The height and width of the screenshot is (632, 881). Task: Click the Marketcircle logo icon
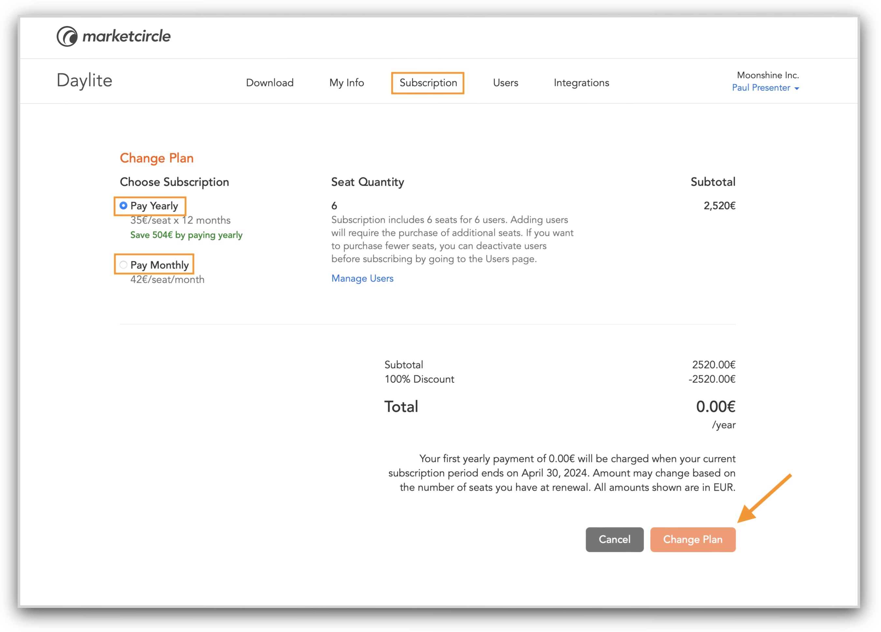pyautogui.click(x=67, y=36)
